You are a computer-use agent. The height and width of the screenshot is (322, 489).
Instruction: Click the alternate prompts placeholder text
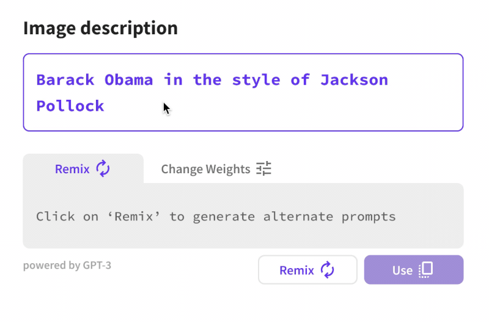[x=216, y=216]
